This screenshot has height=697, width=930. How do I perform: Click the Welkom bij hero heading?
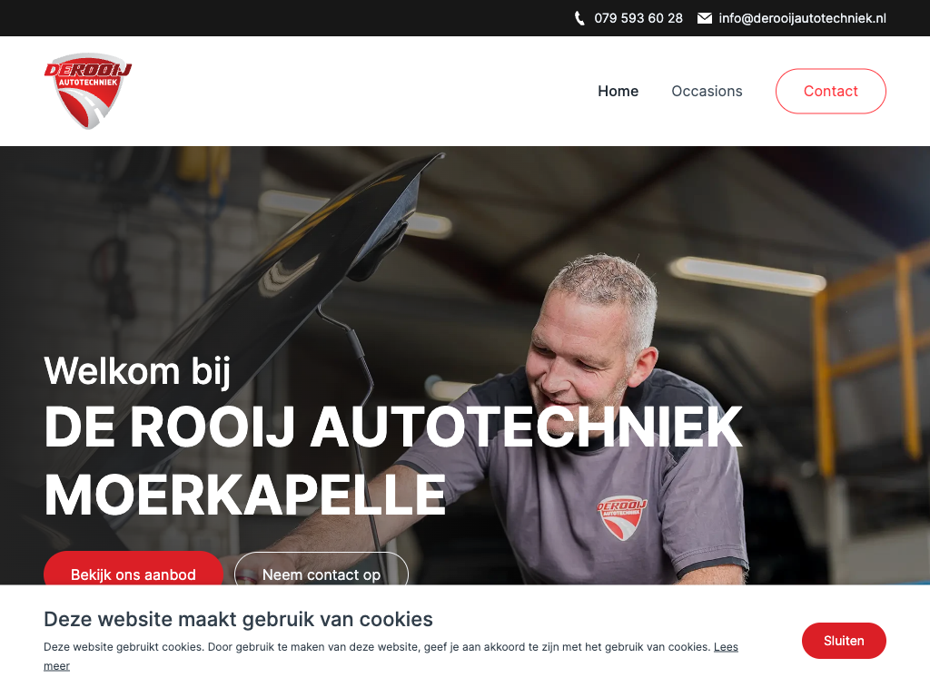[137, 371]
